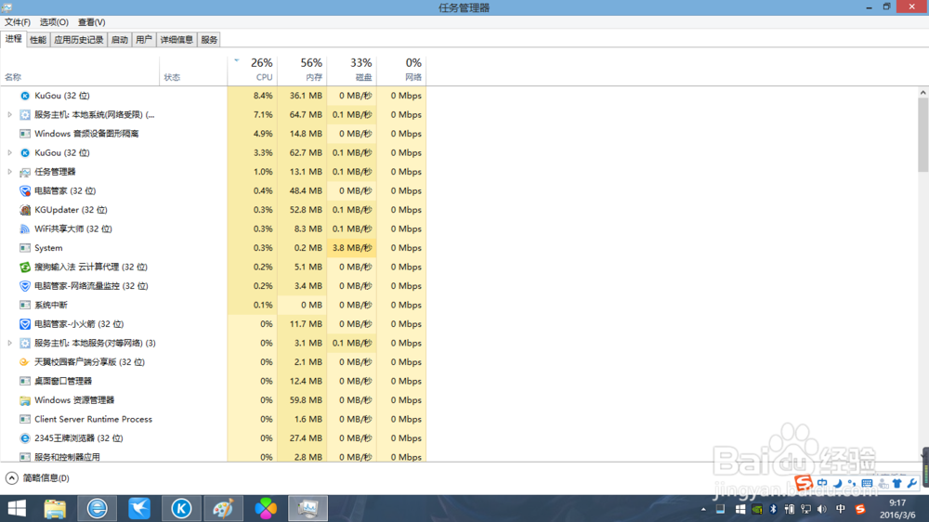Open the Windows Start button
This screenshot has width=929, height=522.
click(17, 508)
